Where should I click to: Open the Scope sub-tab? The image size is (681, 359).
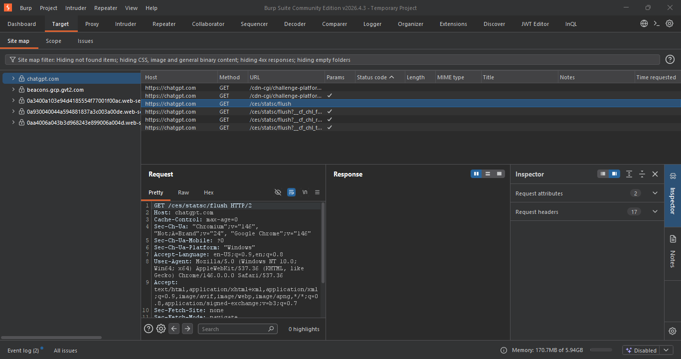53,41
